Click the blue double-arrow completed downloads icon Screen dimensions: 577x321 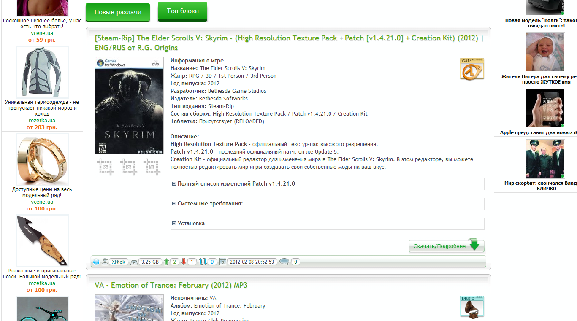click(203, 262)
